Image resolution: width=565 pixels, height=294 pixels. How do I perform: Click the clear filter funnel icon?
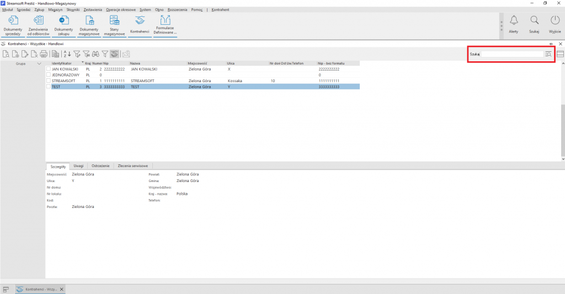[x=86, y=54]
